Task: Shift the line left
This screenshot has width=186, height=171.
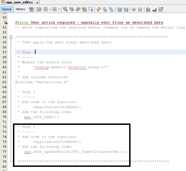Action: (x=119, y=9)
